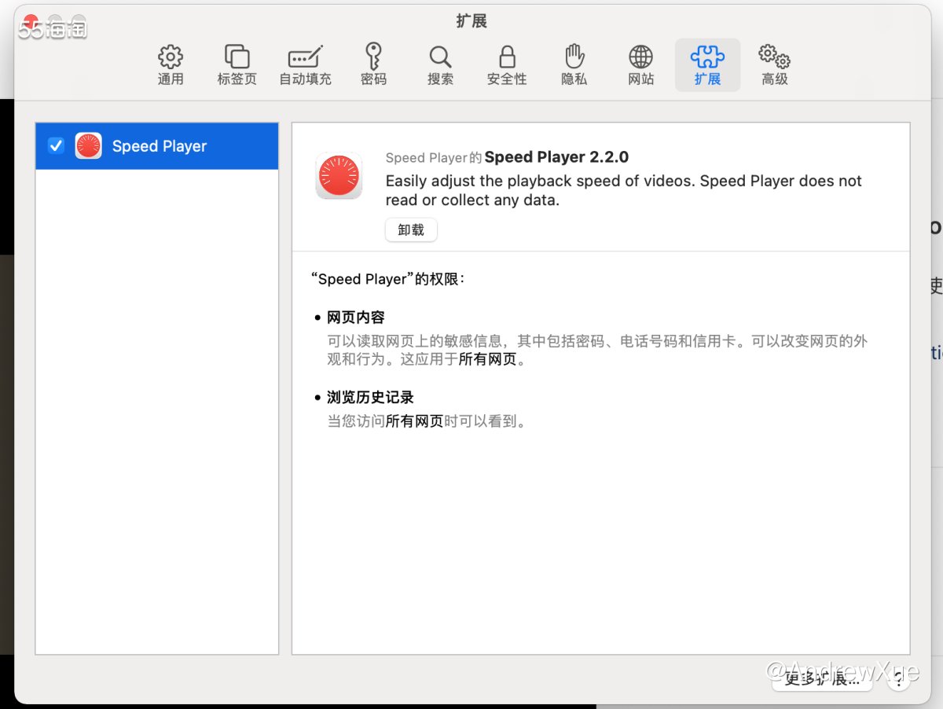This screenshot has width=943, height=709.
Task: Open the 高级 advanced preferences
Action: [774, 65]
